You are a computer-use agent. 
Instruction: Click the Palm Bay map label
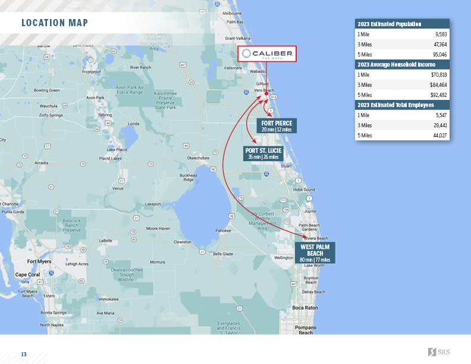pyautogui.click(x=235, y=22)
